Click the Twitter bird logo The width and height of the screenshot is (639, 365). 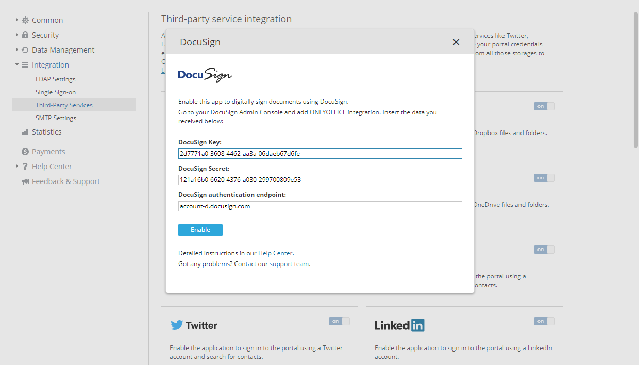pyautogui.click(x=177, y=325)
